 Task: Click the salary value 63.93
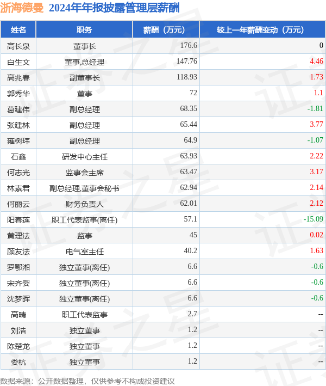click(189, 156)
